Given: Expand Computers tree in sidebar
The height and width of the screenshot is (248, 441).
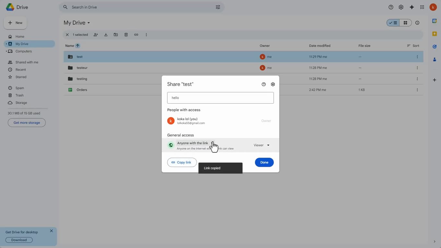Looking at the screenshot, I should [6, 51].
